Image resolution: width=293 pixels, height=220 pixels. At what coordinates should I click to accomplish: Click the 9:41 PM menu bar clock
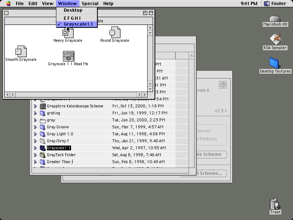pos(249,4)
